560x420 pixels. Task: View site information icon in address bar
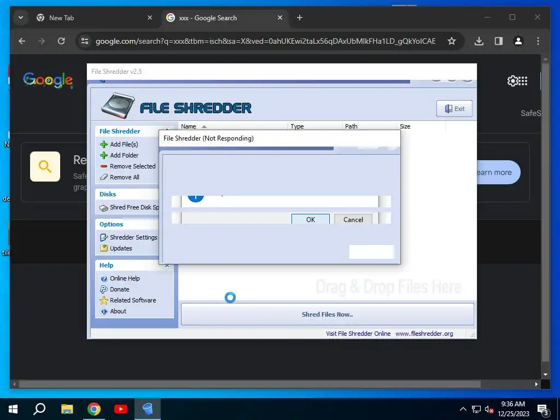[85, 41]
